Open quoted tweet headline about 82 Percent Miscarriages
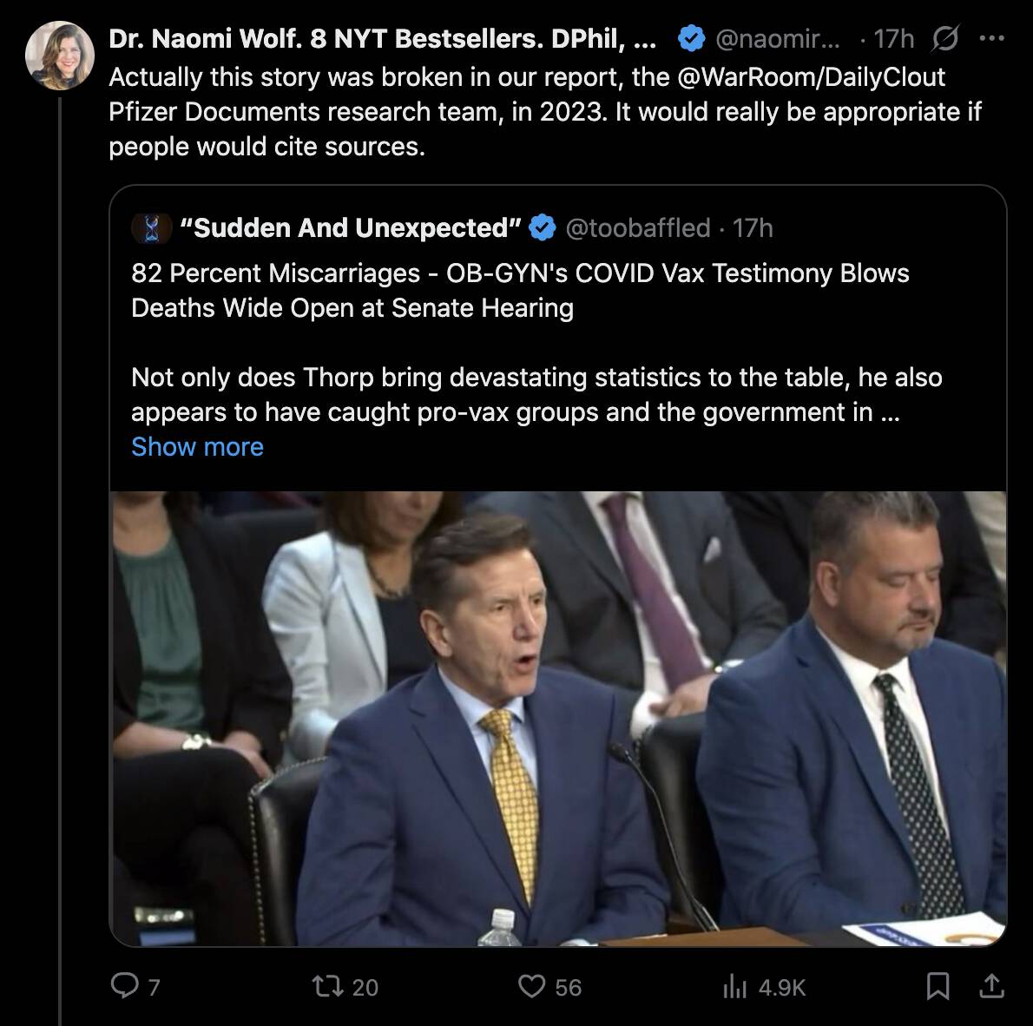Screen dimensions: 1033x1026 [520, 291]
